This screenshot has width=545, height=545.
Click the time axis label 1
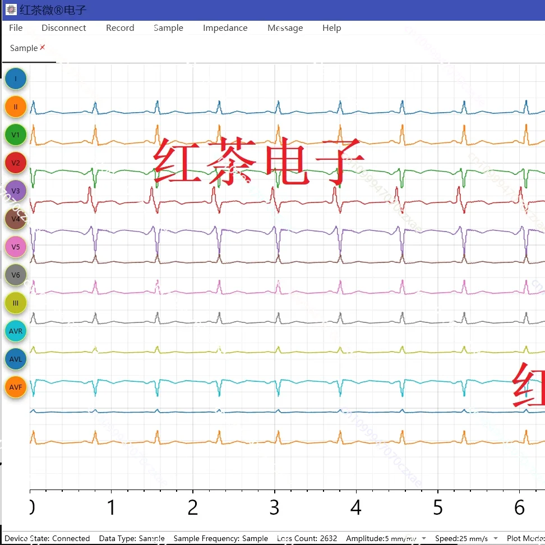click(x=111, y=507)
